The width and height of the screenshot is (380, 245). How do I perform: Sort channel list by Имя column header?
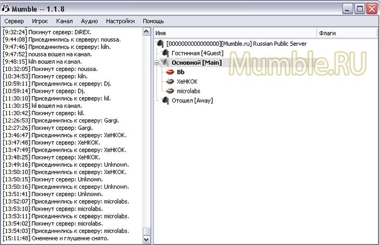pos(234,33)
